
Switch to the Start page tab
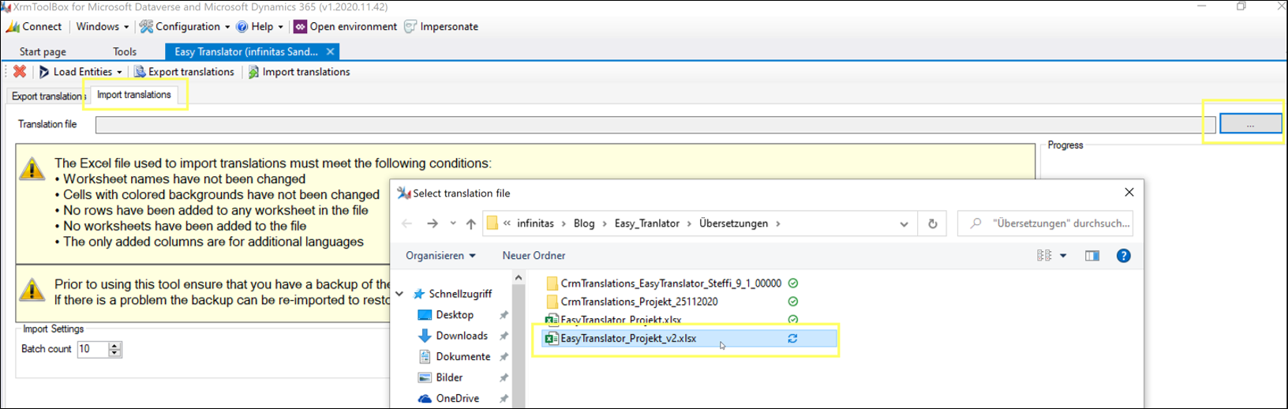point(43,52)
